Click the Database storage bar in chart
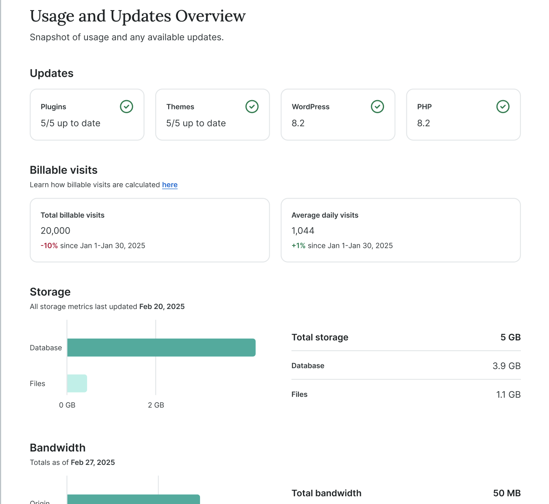549x504 pixels. [161, 348]
